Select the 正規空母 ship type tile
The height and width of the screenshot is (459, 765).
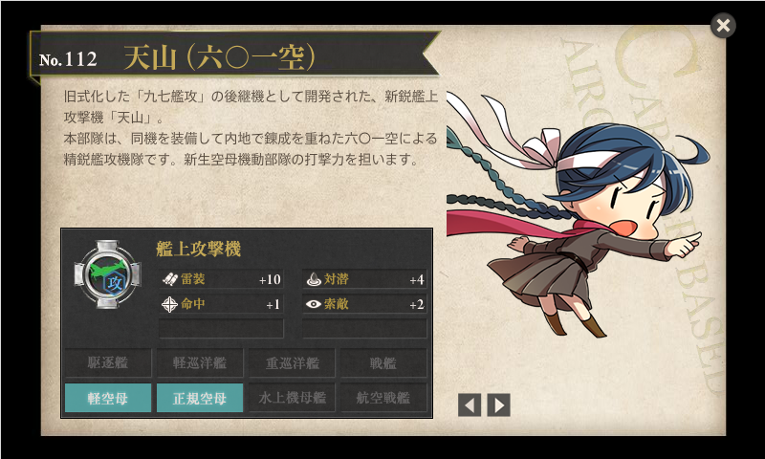coord(200,398)
